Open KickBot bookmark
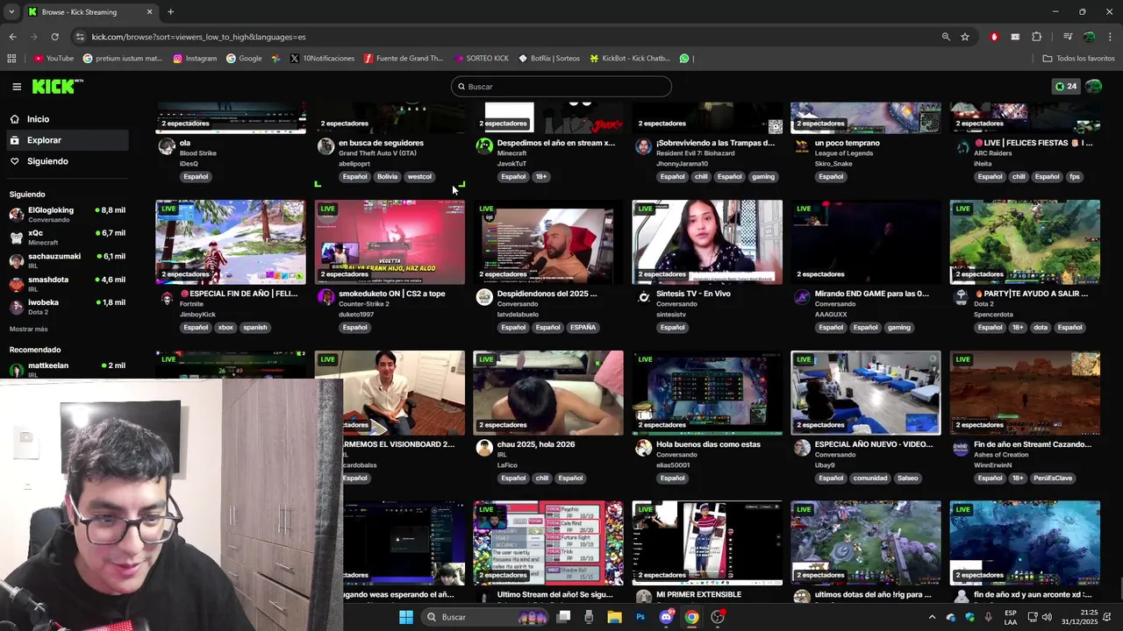Viewport: 1123px width, 631px height. 630,59
